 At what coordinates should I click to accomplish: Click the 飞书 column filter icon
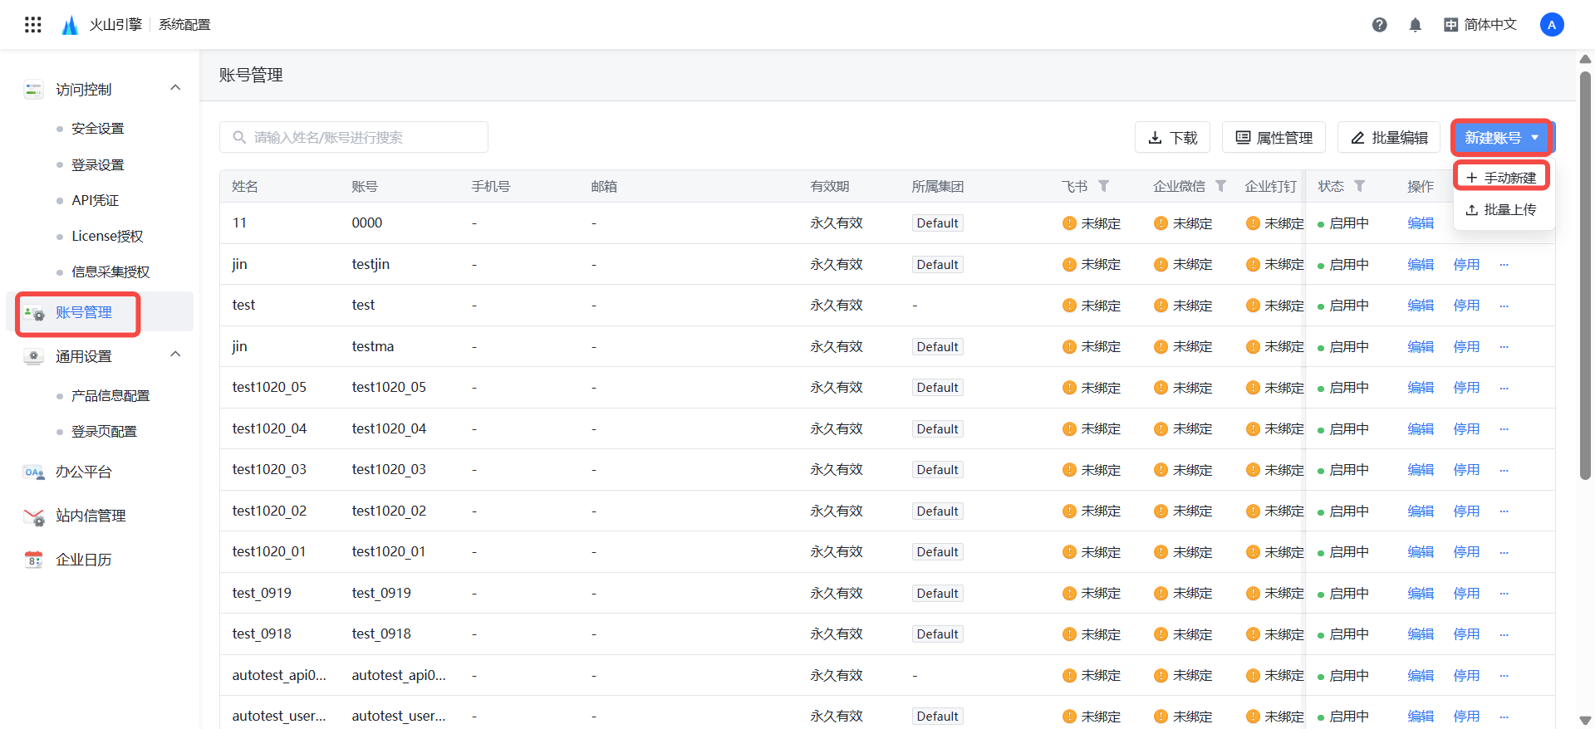coord(1103,186)
